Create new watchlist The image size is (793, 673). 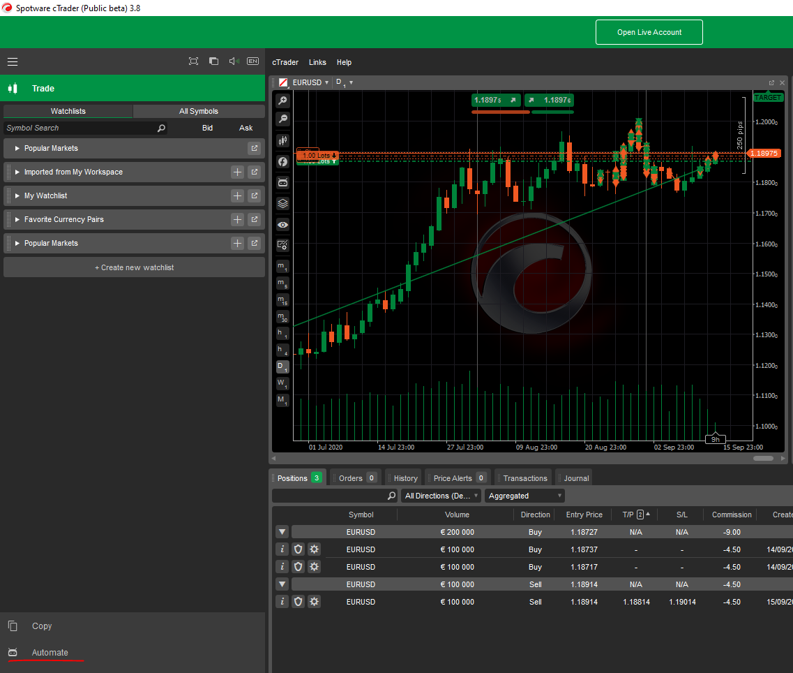point(134,267)
